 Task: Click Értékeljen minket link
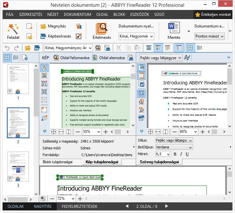click(213, 15)
